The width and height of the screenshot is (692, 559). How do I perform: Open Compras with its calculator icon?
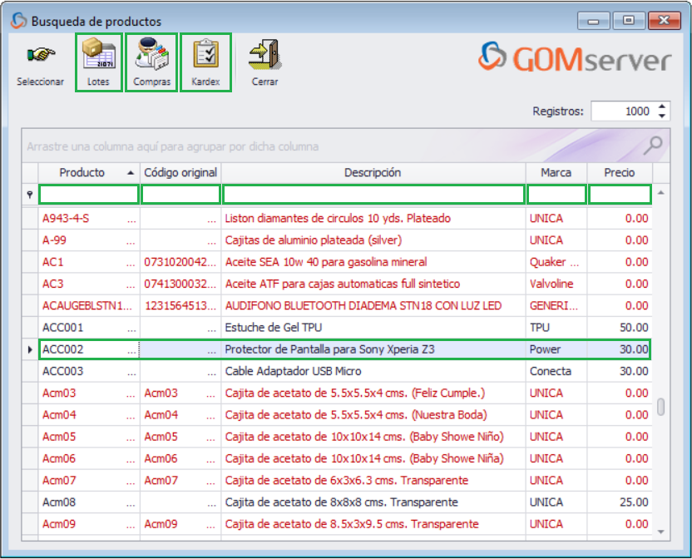(x=151, y=55)
